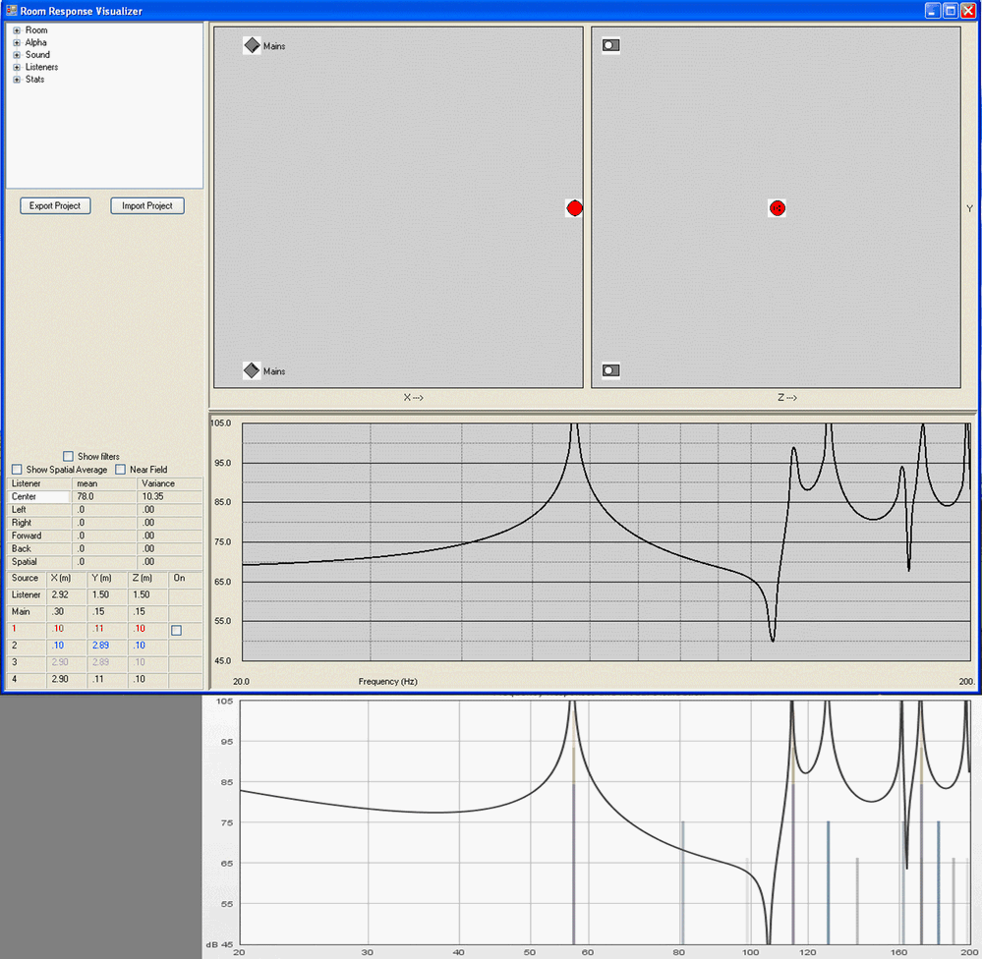This screenshot has height=959, width=982.
Task: Click the Variance column header
Action: click(x=158, y=483)
